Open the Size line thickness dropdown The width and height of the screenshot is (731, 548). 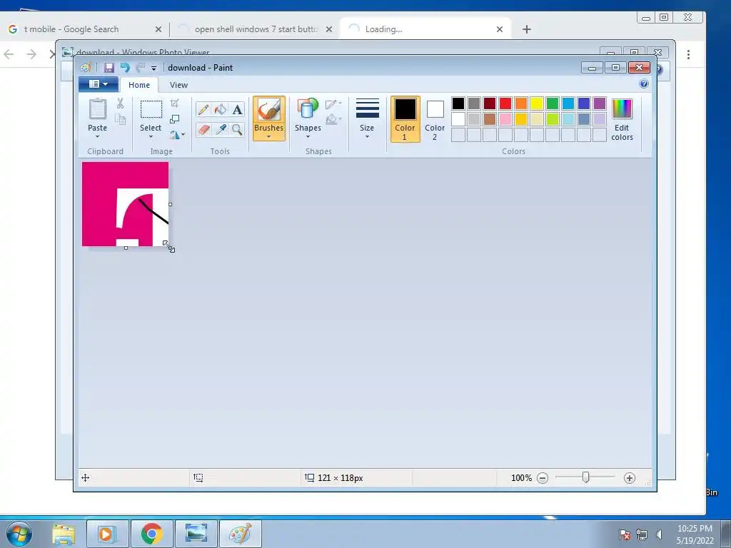367,119
